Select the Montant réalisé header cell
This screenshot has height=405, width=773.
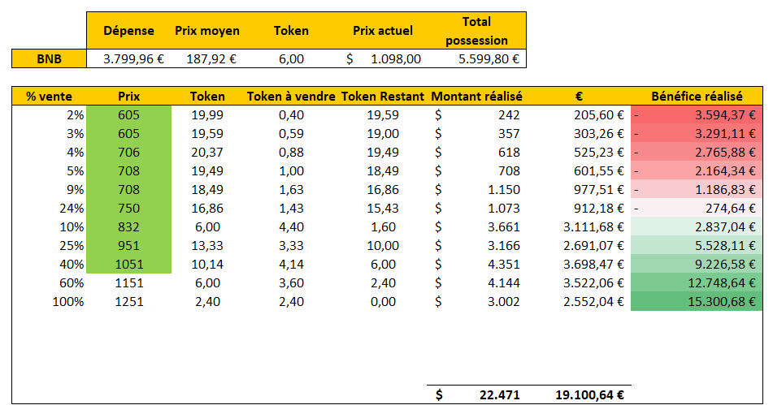[x=476, y=96]
